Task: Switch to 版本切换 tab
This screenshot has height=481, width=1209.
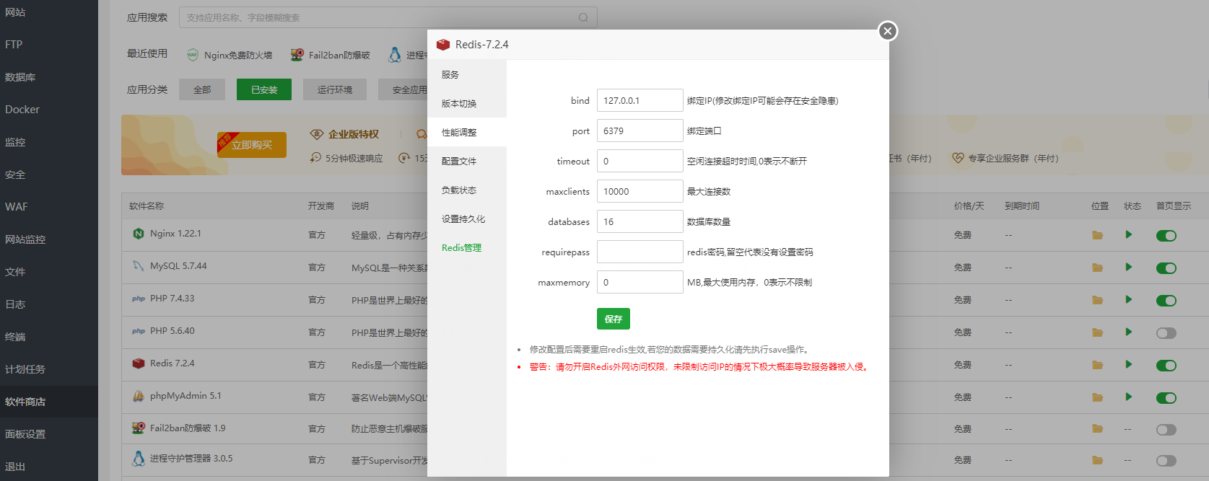Action: tap(467, 103)
